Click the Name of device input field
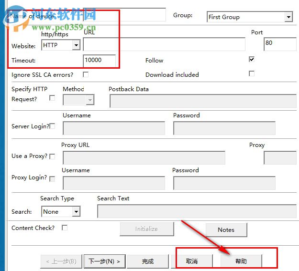The image size is (299, 271). (x=124, y=15)
